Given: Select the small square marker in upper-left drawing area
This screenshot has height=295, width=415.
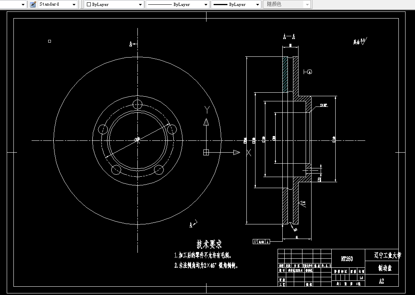Looking at the screenshot, I should coord(49,41).
